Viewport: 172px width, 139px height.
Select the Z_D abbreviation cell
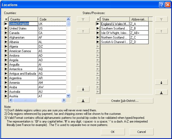[139, 42]
